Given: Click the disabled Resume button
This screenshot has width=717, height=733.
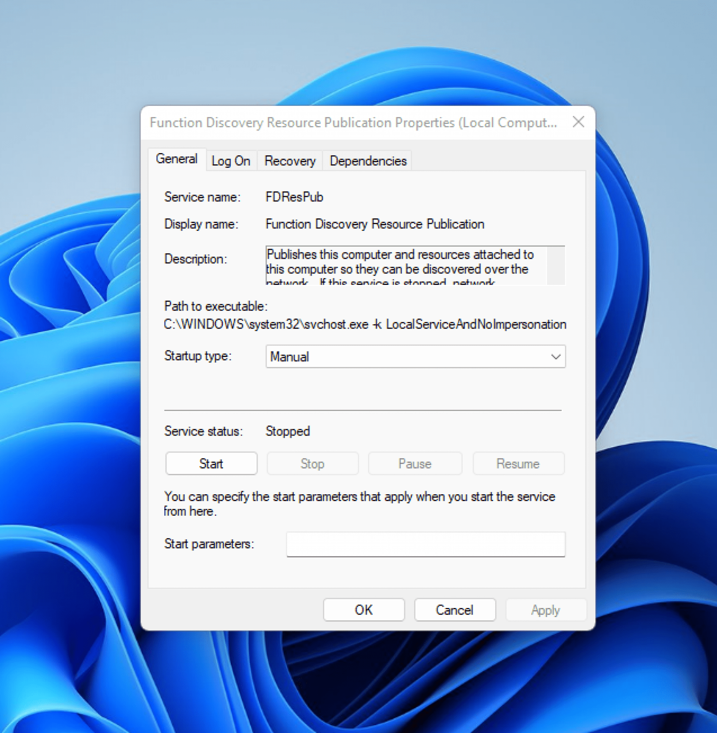Looking at the screenshot, I should (x=518, y=464).
